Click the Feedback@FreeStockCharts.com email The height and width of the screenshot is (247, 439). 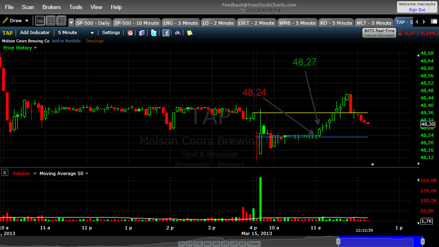(259, 5)
